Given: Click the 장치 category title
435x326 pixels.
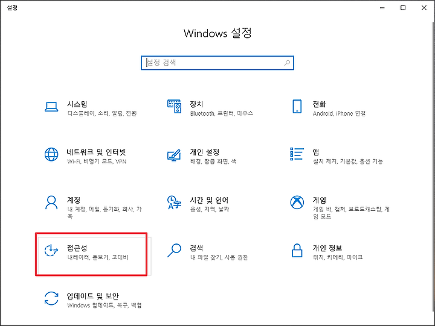Looking at the screenshot, I should tap(196, 104).
